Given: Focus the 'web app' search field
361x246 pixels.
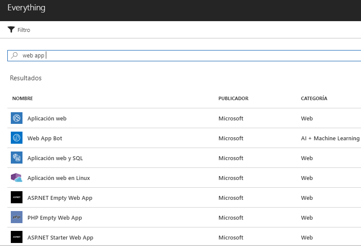Looking at the screenshot, I should 184,55.
